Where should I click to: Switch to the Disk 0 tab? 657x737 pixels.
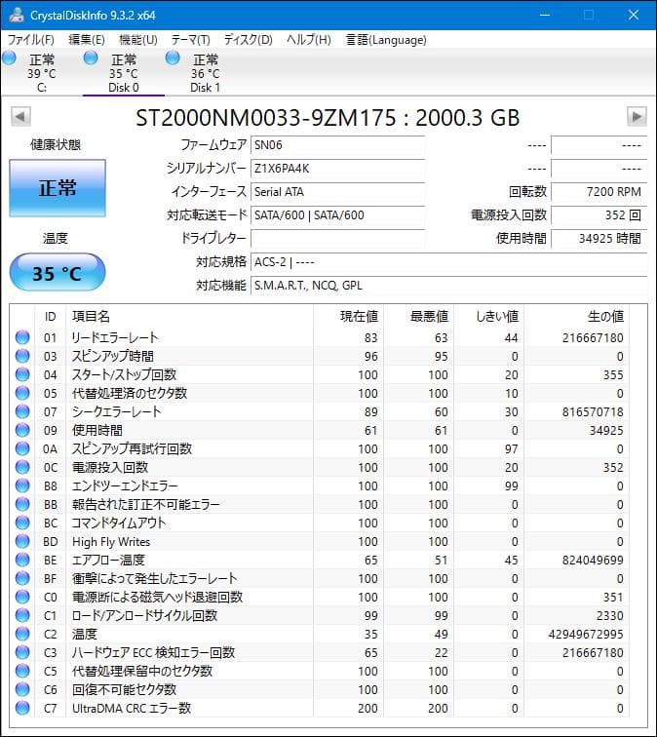click(124, 73)
